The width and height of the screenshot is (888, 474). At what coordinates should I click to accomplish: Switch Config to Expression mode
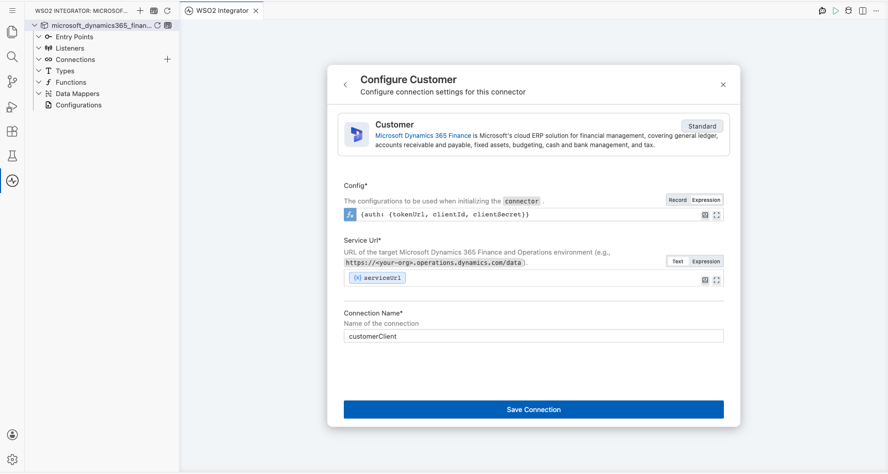pos(706,200)
